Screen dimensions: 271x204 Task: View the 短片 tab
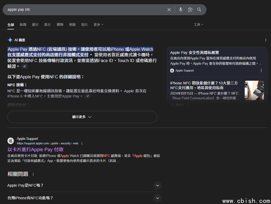click(x=84, y=25)
